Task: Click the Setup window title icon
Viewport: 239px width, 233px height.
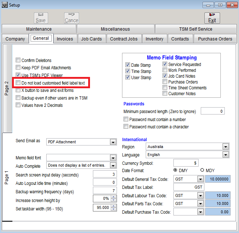Action: 4,5
